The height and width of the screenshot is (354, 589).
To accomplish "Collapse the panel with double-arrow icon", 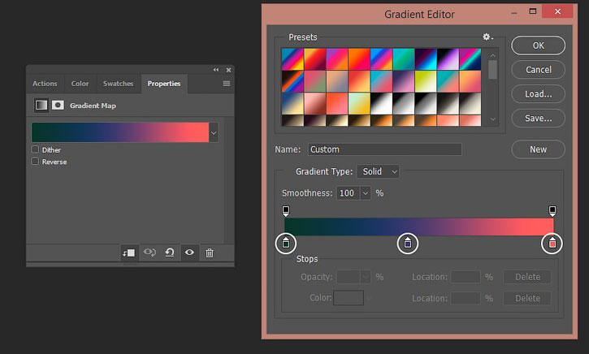I will (x=216, y=70).
